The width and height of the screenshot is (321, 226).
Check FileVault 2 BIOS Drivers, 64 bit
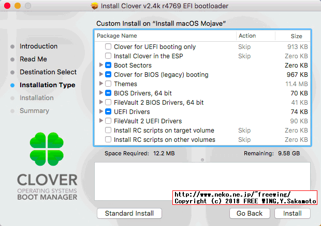108,102
